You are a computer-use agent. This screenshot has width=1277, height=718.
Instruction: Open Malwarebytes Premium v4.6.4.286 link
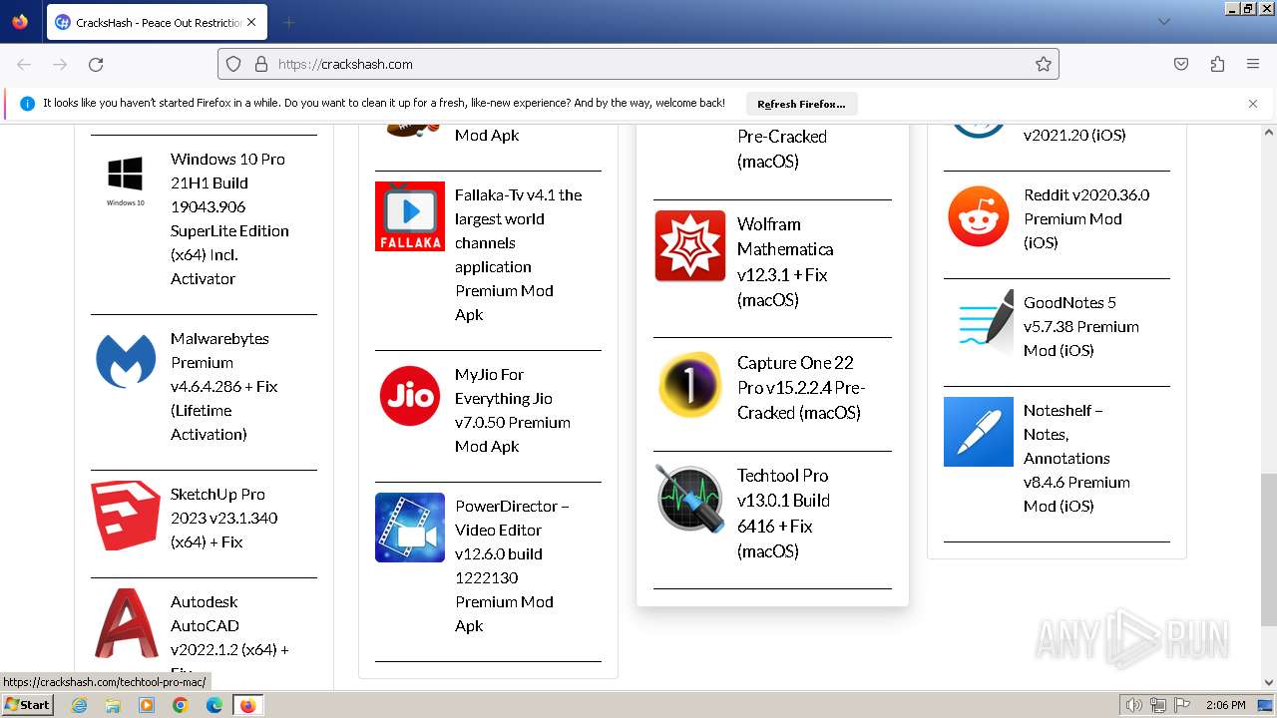coord(224,386)
